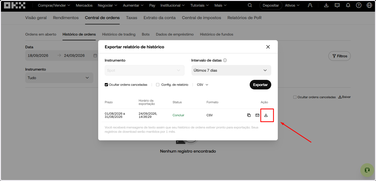Click the Exportar button
The width and height of the screenshot is (376, 181).
(x=260, y=85)
